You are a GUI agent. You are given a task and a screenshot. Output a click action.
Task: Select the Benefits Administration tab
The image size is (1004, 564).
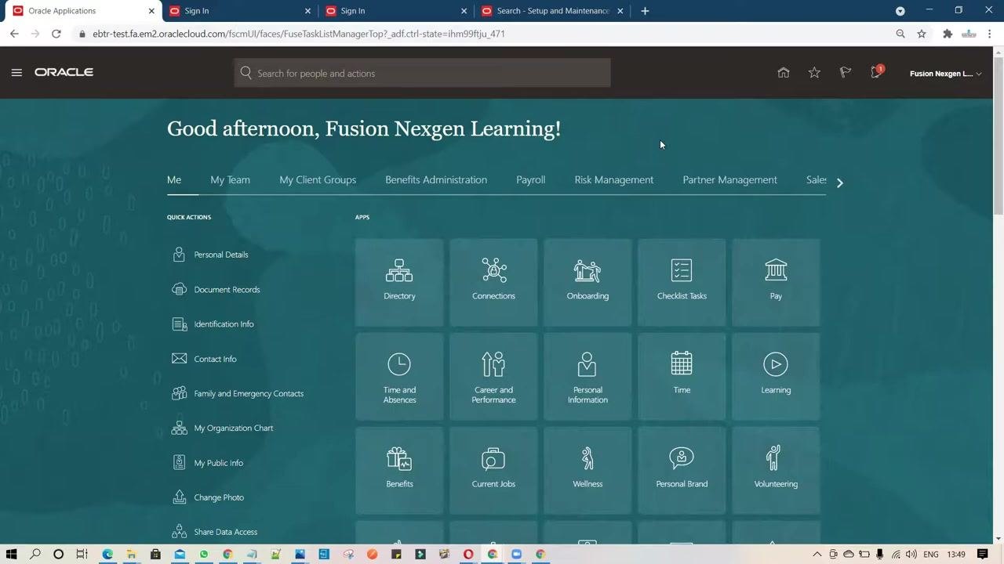tap(436, 180)
